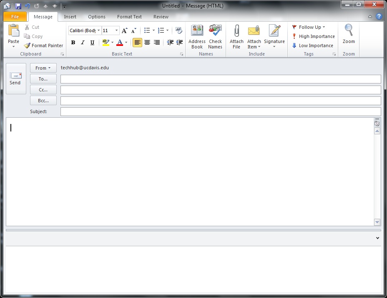
Task: Mark the message as Low Importance
Action: click(x=312, y=45)
